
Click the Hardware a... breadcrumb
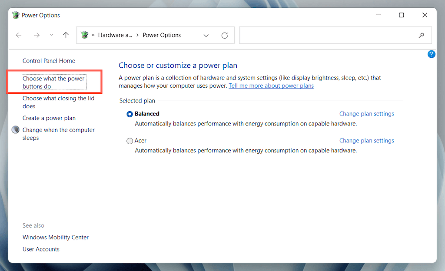click(115, 35)
